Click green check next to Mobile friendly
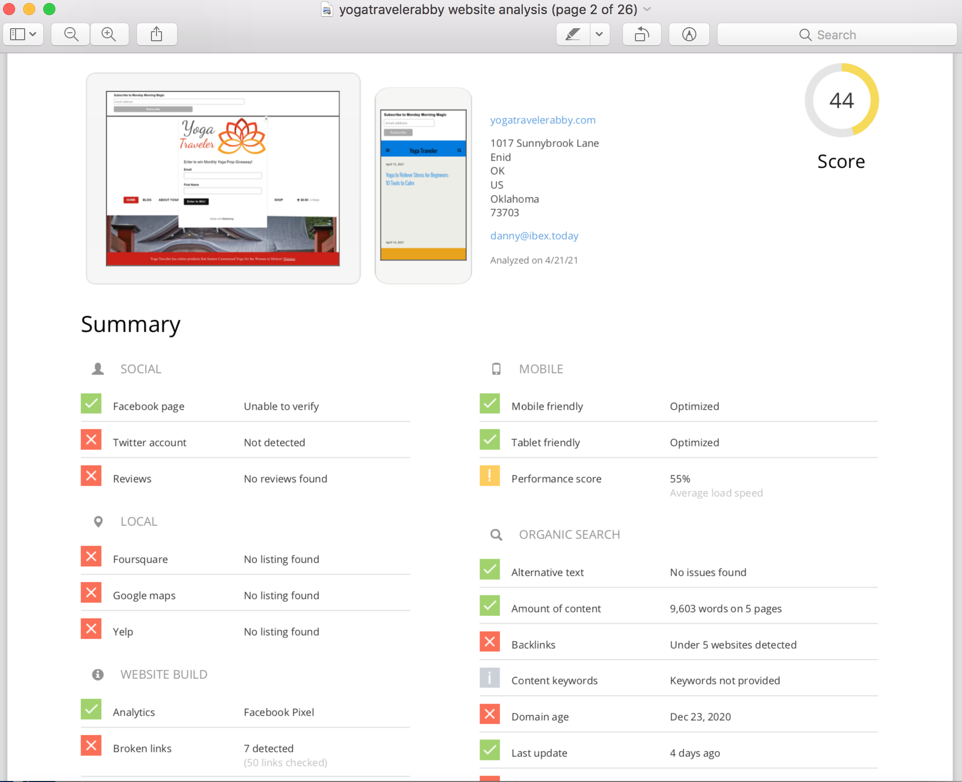This screenshot has height=782, width=962. (490, 404)
